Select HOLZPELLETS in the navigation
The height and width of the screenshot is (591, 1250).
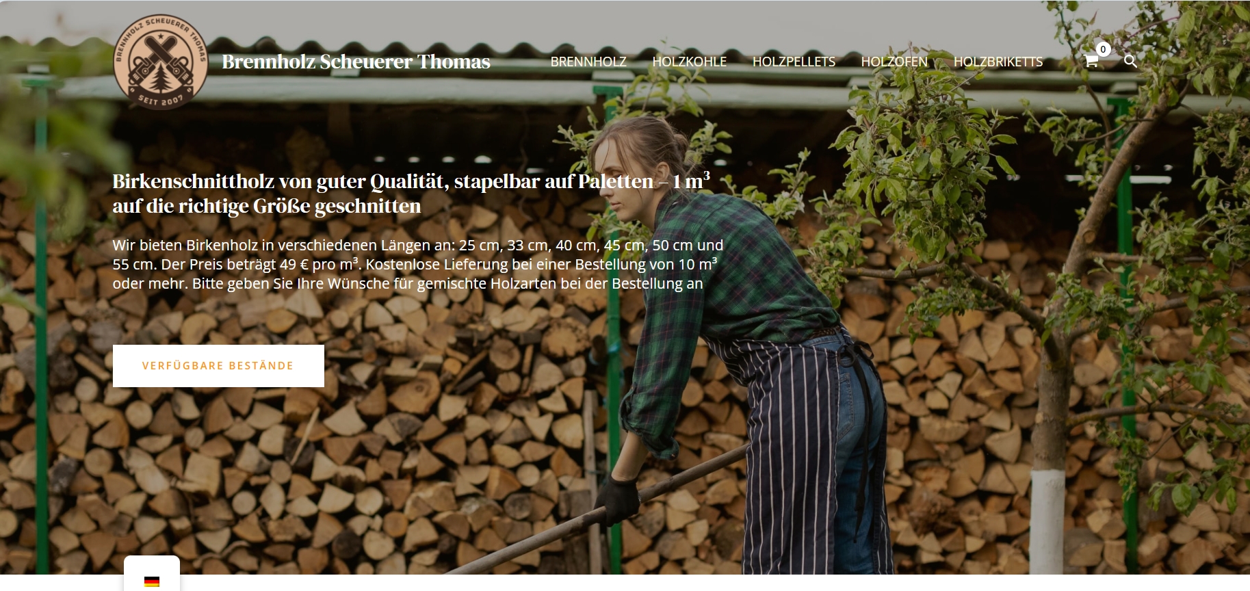coord(794,62)
